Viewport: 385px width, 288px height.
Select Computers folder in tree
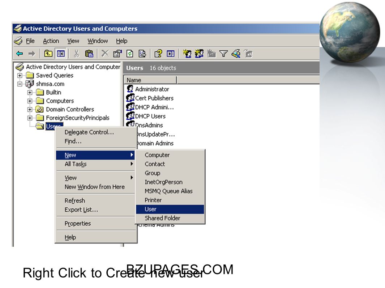click(60, 101)
